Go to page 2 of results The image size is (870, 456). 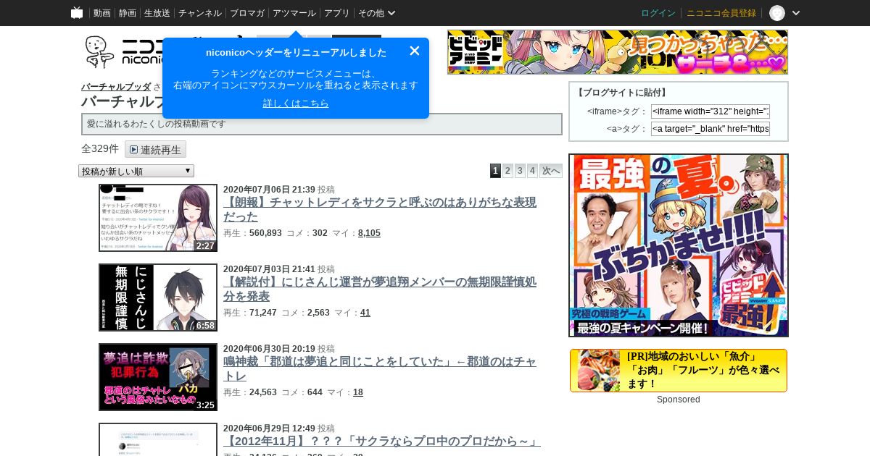coord(507,171)
